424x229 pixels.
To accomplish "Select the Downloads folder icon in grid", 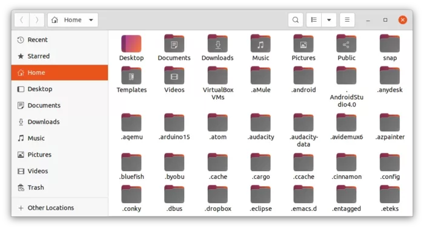I will point(217,44).
